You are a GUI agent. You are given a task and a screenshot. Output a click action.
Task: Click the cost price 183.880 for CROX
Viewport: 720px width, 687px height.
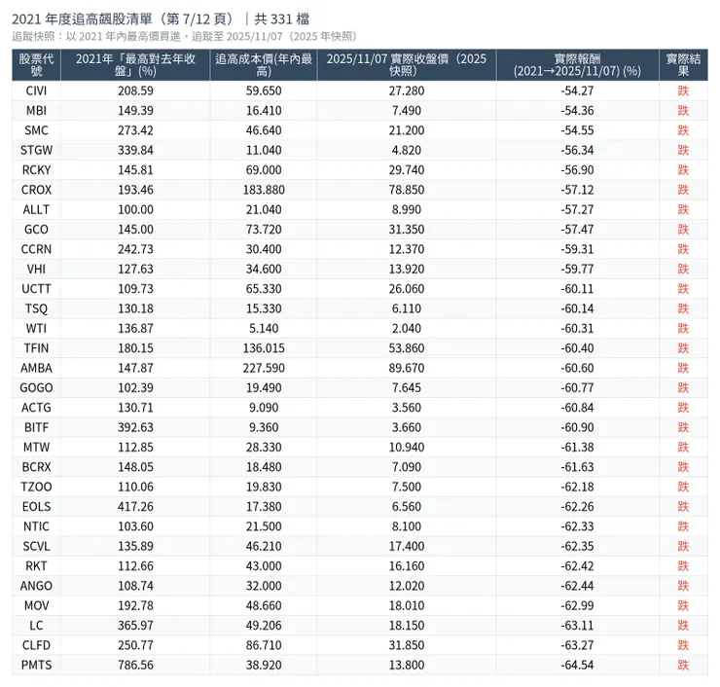pos(264,190)
